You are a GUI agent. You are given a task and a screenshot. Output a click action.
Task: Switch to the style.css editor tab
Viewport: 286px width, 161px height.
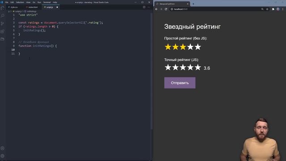[14, 7]
